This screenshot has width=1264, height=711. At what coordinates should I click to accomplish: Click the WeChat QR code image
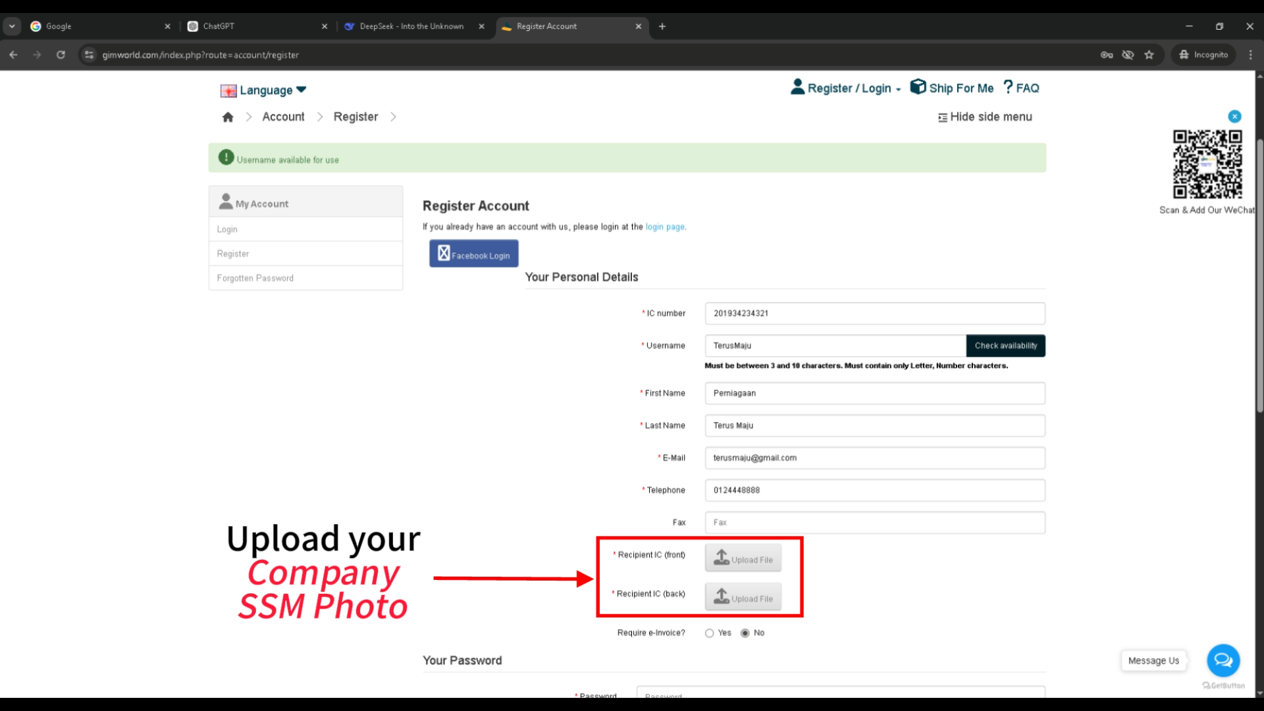pos(1207,164)
